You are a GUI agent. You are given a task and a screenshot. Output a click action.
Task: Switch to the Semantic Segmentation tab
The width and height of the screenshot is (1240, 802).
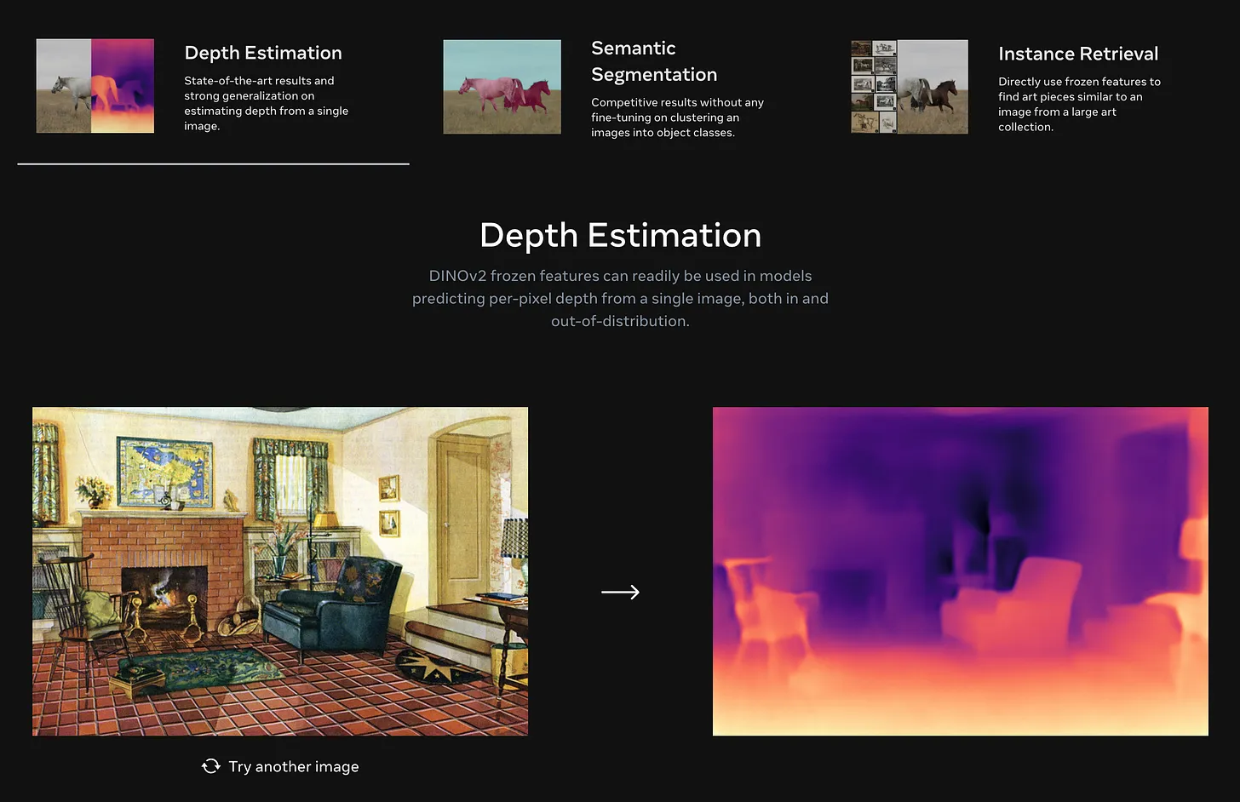click(x=653, y=61)
